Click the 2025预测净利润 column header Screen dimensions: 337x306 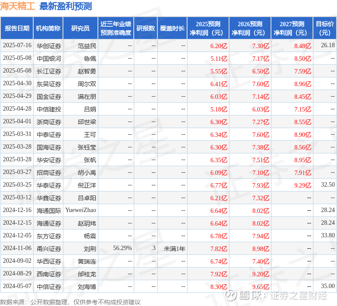click(x=208, y=28)
